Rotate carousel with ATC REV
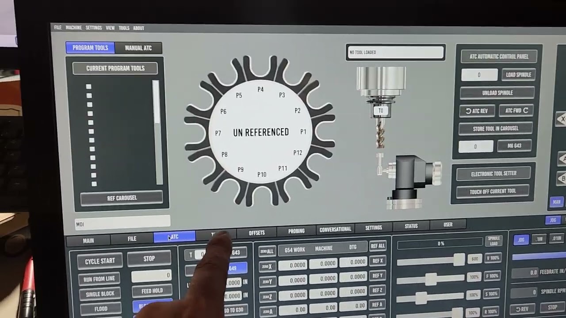566x318 pixels. pos(477,111)
